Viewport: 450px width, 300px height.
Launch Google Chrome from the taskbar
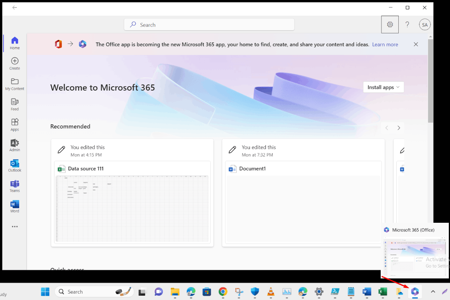223,292
